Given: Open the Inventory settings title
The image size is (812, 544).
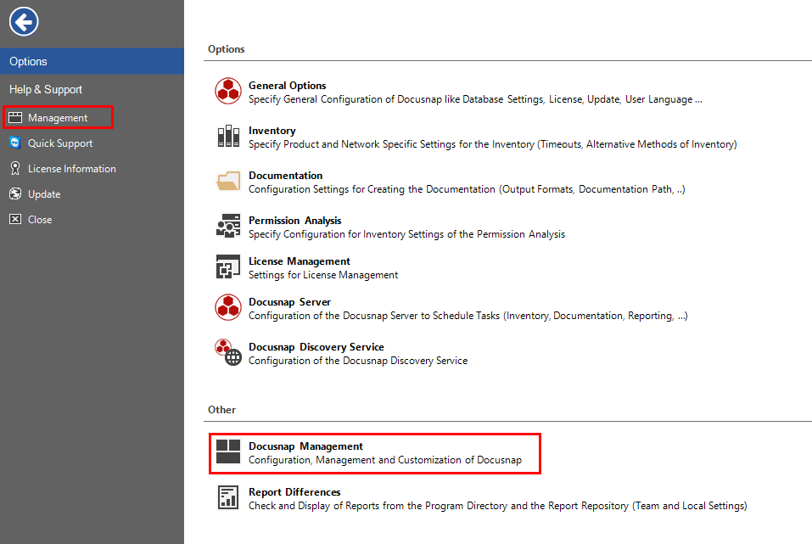Looking at the screenshot, I should pos(272,131).
